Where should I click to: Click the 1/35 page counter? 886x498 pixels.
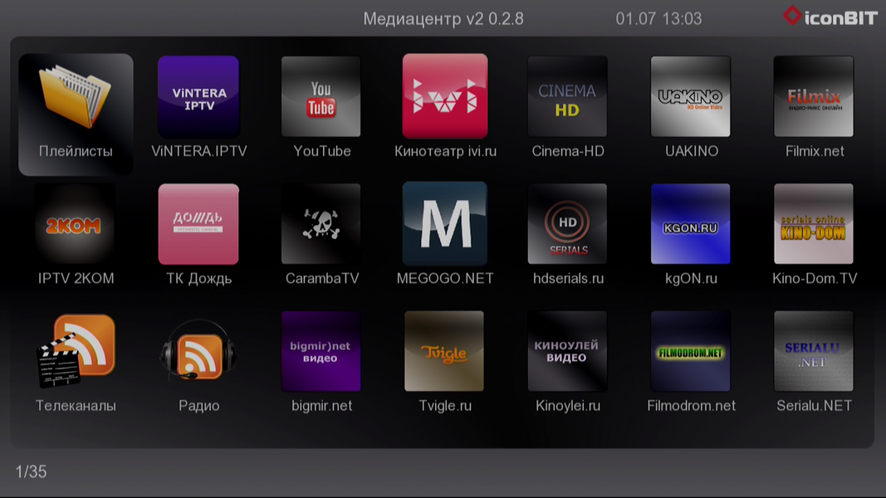[x=31, y=472]
